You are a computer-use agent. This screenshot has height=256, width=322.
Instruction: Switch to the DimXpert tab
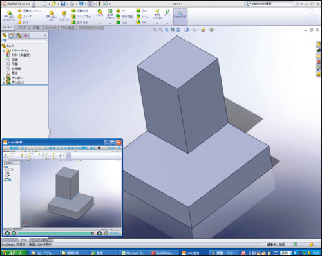point(51,28)
